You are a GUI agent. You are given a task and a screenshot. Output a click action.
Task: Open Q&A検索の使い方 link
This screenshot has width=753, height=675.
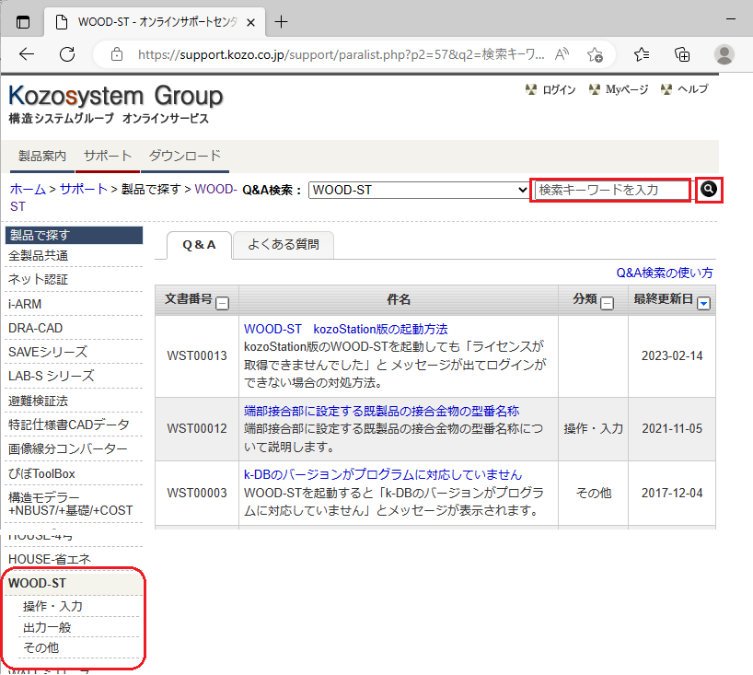[x=664, y=273]
